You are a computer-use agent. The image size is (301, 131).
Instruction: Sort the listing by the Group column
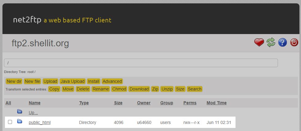click(167, 103)
